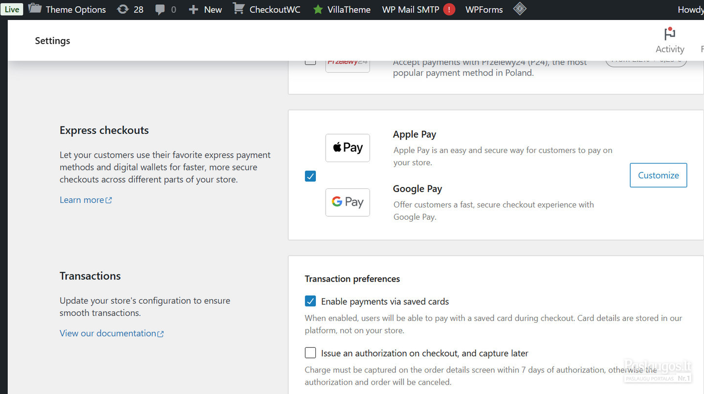Click the Customize button
The width and height of the screenshot is (704, 394).
[x=659, y=175]
